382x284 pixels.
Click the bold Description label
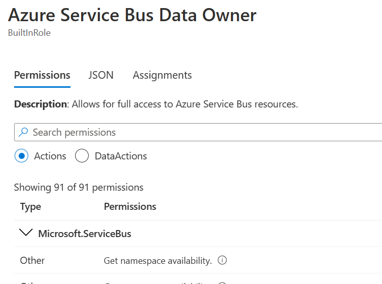(x=40, y=104)
